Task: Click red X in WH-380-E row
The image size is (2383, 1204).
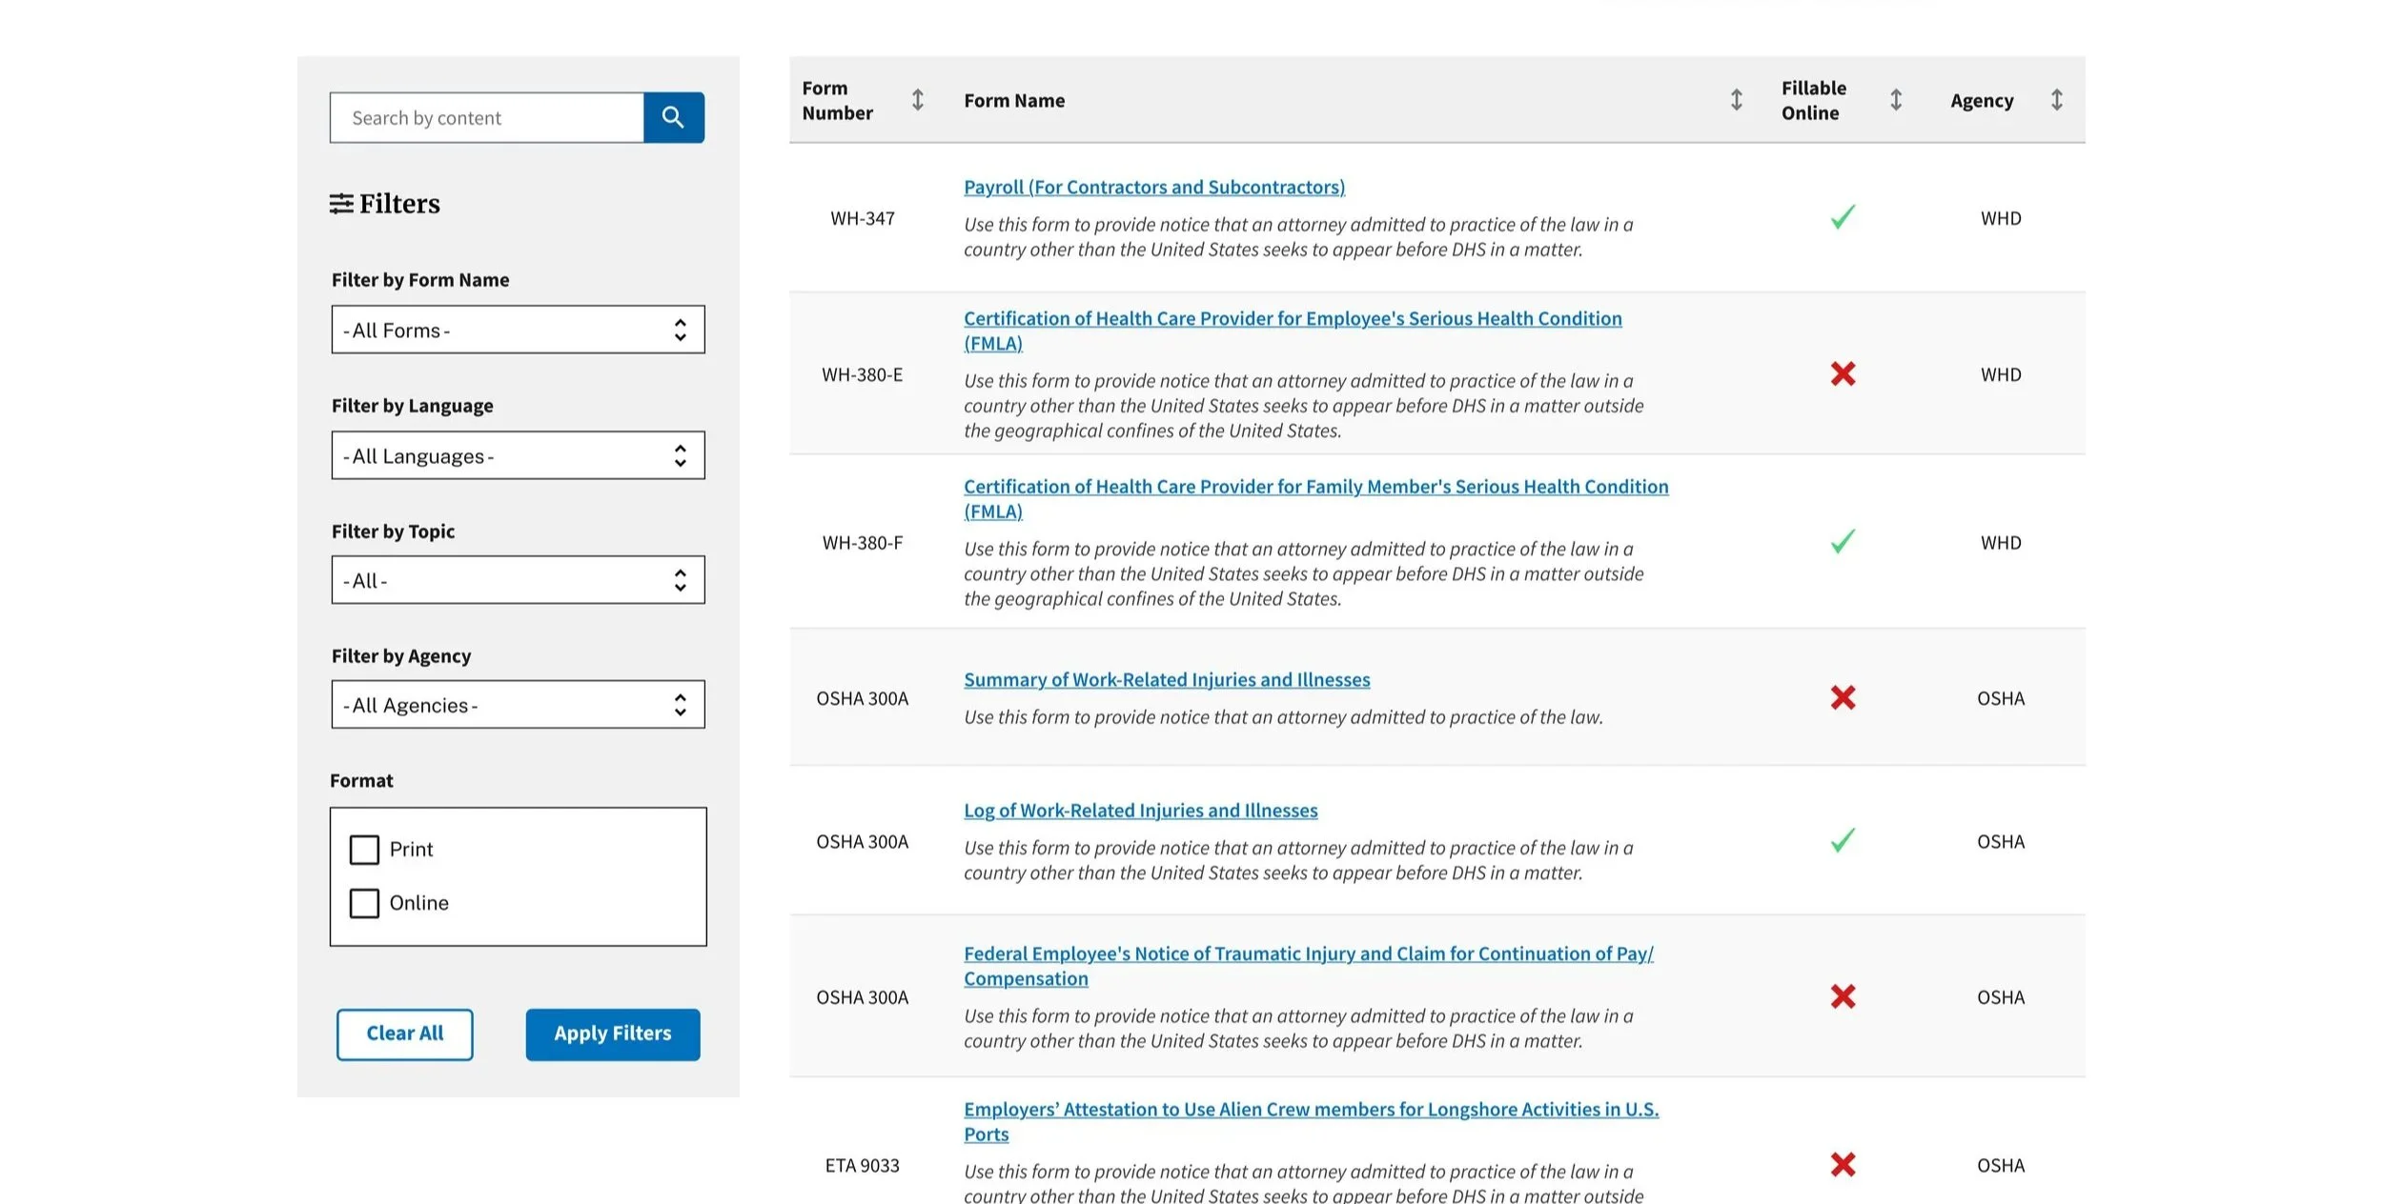Action: tap(1842, 374)
